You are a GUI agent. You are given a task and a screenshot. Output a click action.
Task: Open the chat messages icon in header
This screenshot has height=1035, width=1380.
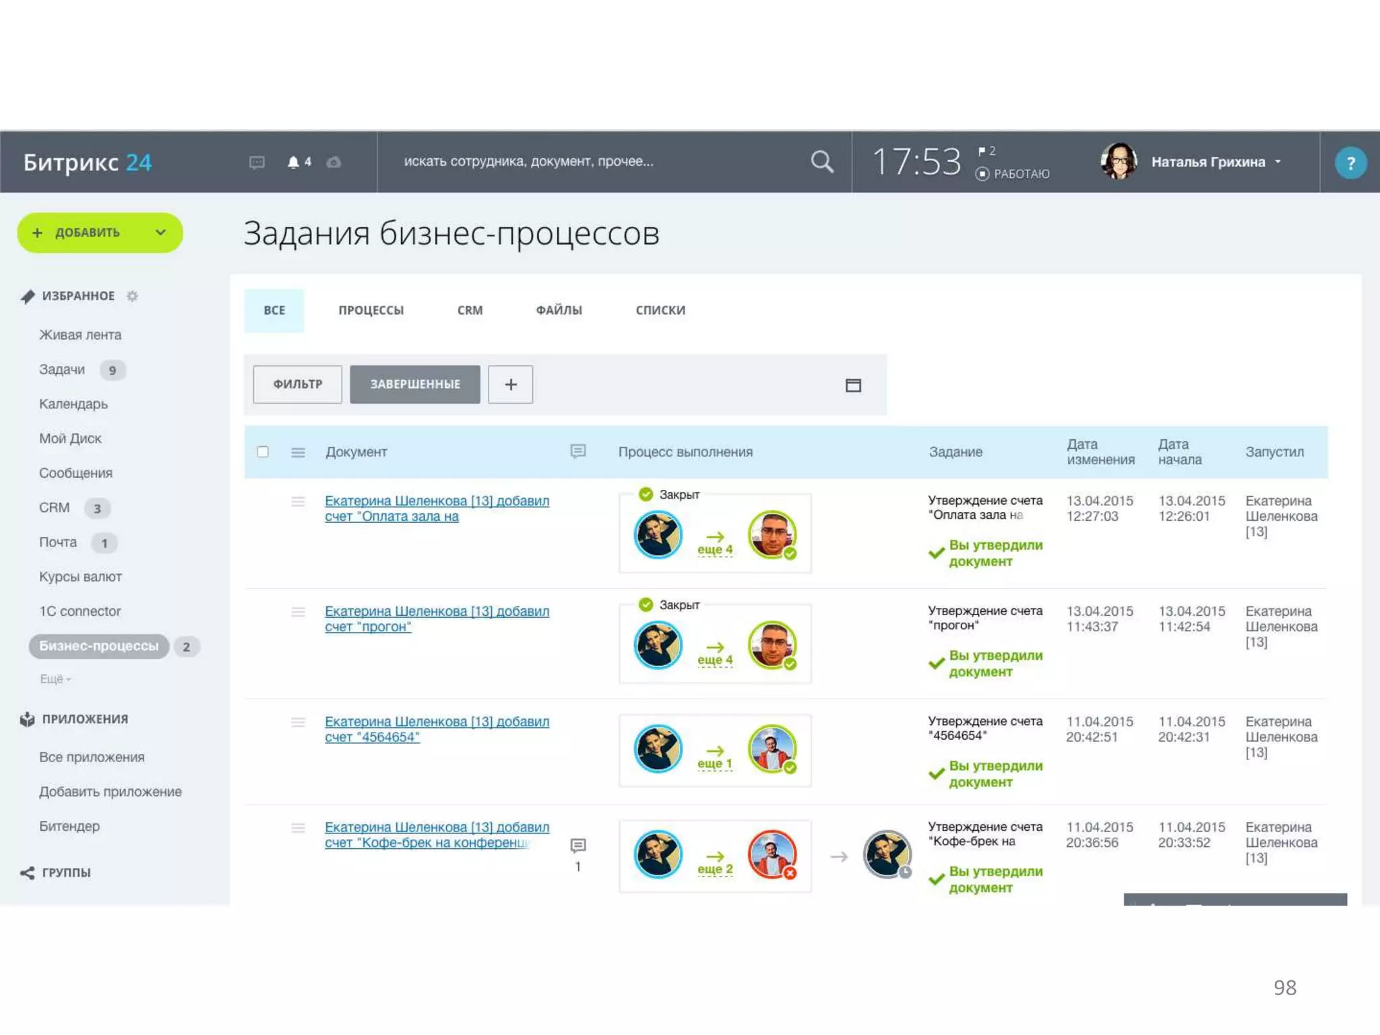257,162
